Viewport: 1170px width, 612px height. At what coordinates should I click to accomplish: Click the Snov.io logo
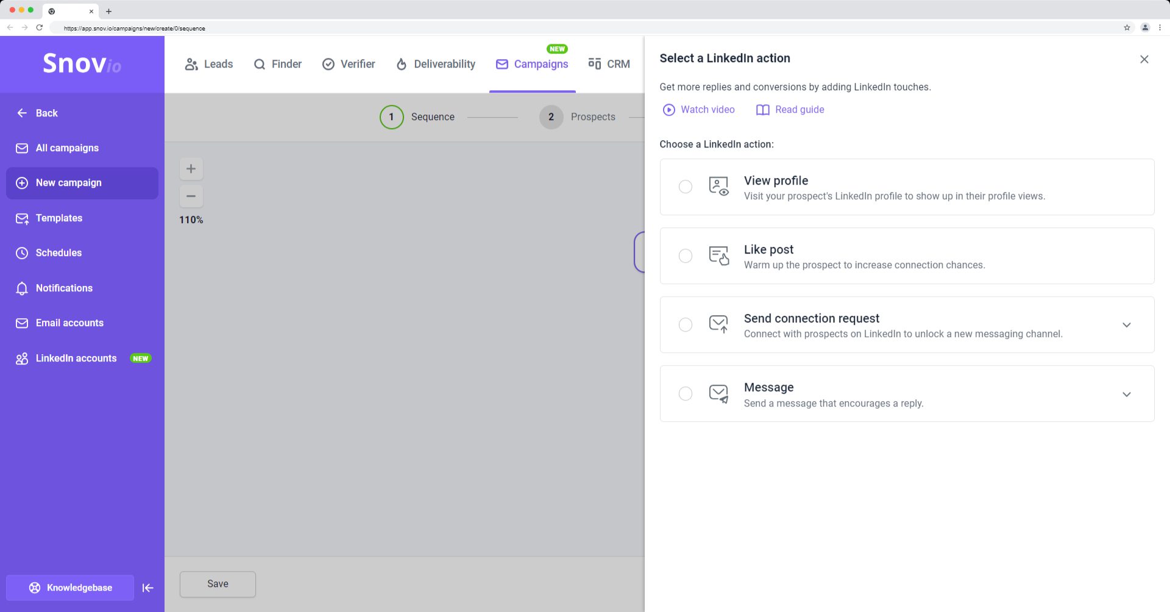[x=82, y=63]
